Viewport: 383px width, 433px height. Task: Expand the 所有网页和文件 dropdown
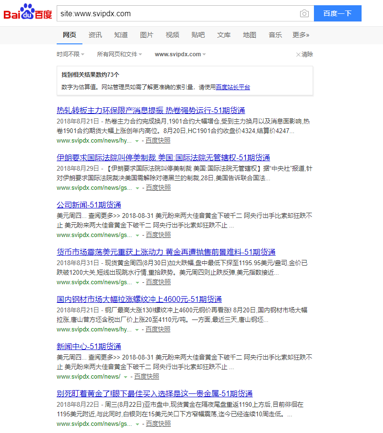point(119,54)
